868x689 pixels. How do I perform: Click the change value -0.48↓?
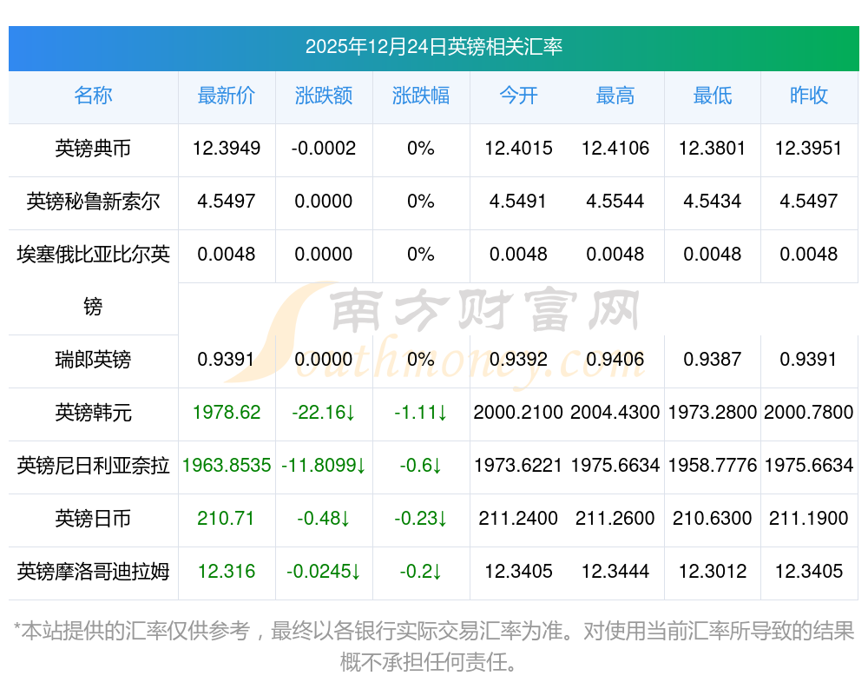[x=323, y=519]
